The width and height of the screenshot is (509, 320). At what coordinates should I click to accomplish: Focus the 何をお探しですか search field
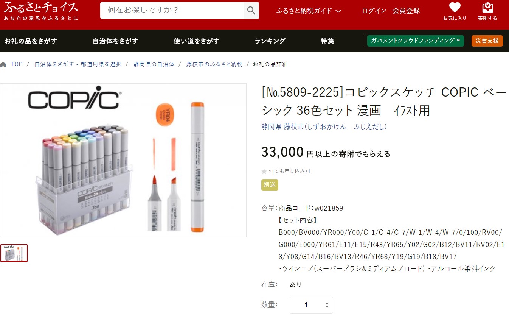coord(172,10)
